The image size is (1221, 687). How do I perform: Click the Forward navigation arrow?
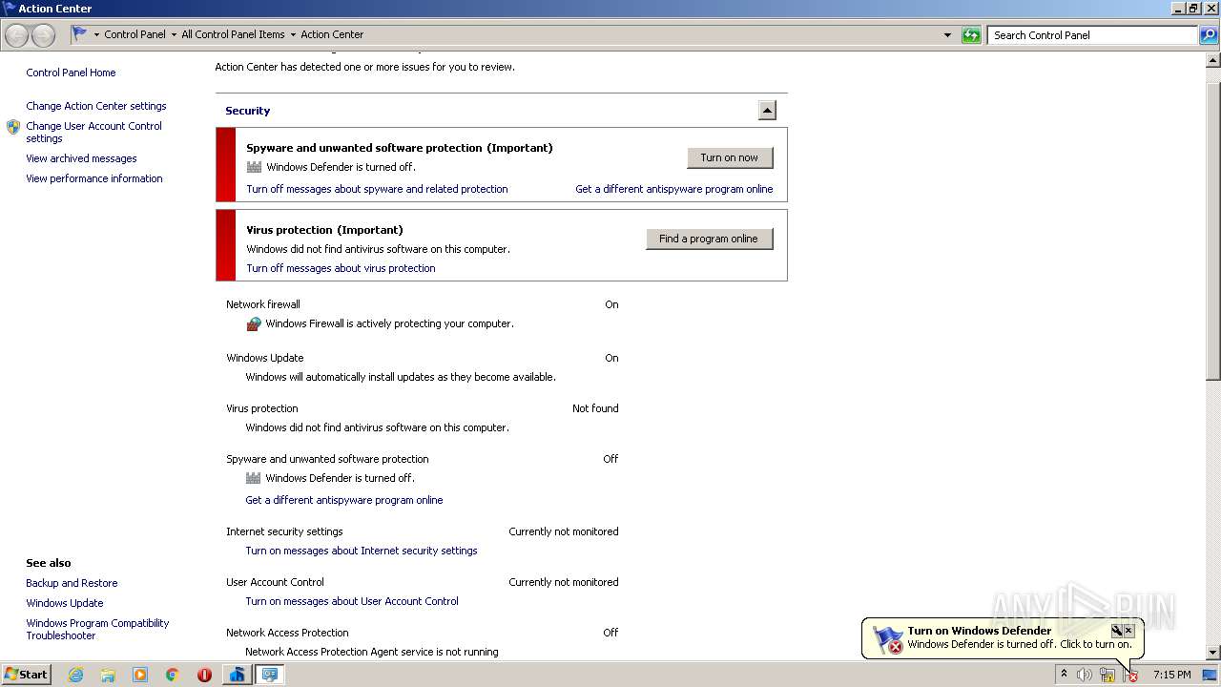click(x=44, y=35)
